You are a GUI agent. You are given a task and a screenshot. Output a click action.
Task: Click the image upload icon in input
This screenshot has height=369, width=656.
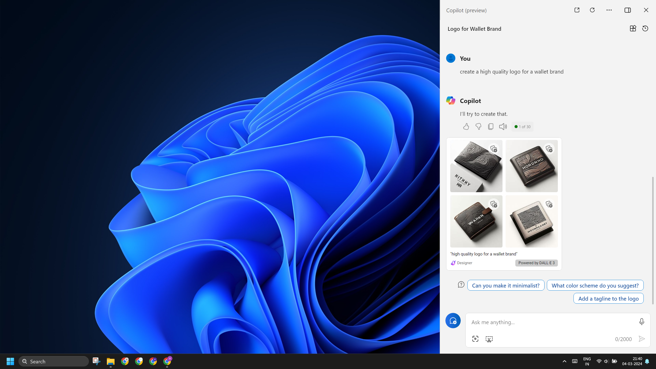click(475, 339)
